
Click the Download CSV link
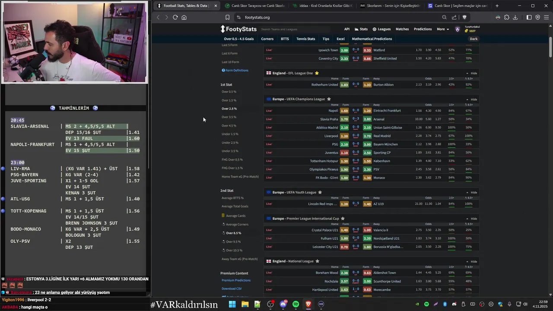(x=232, y=289)
